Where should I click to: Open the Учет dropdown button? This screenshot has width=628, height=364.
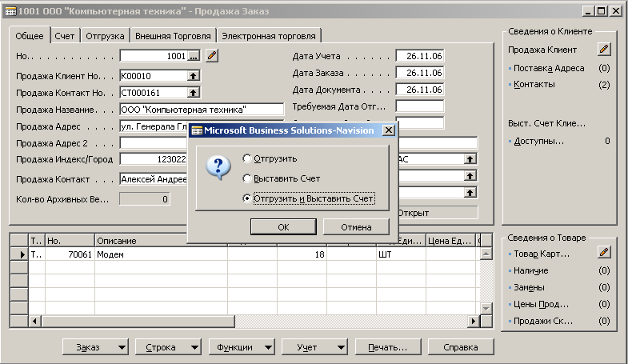(314, 347)
